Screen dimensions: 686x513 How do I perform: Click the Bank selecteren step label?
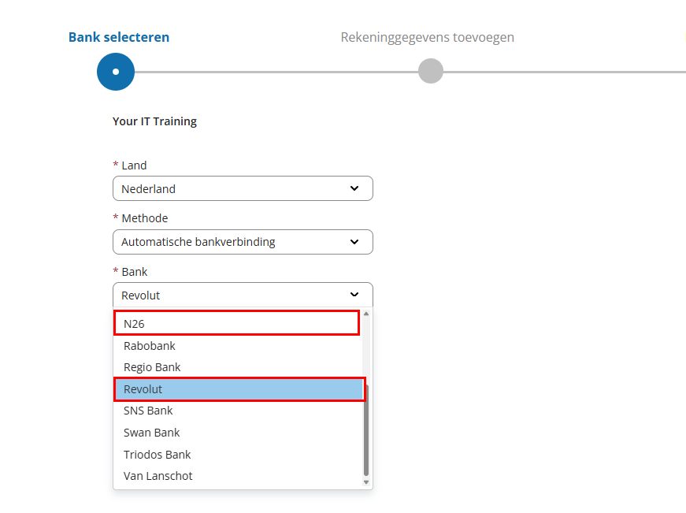(x=119, y=37)
